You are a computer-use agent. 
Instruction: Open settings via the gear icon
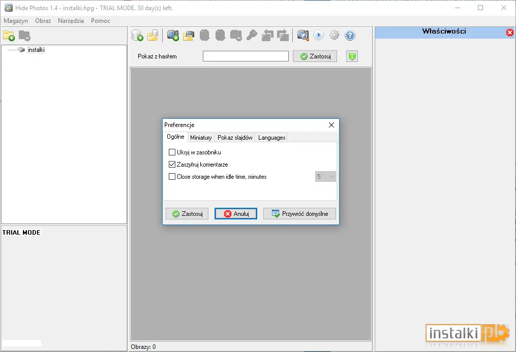(334, 35)
